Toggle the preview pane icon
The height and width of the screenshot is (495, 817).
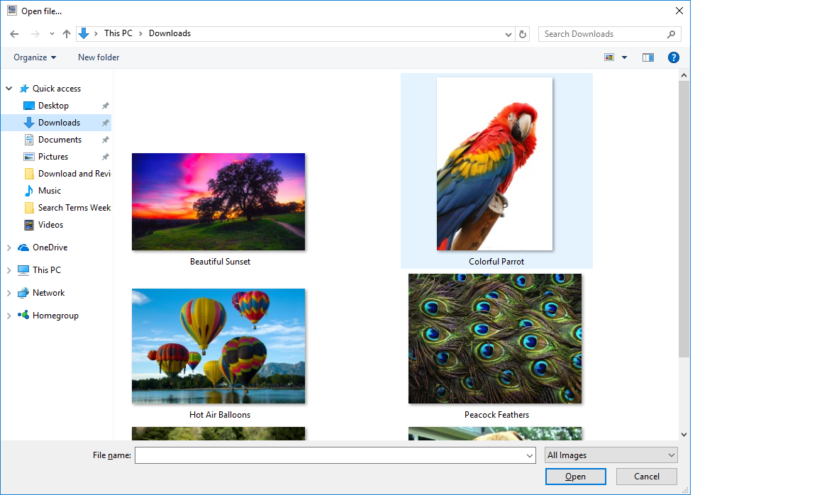click(x=648, y=57)
